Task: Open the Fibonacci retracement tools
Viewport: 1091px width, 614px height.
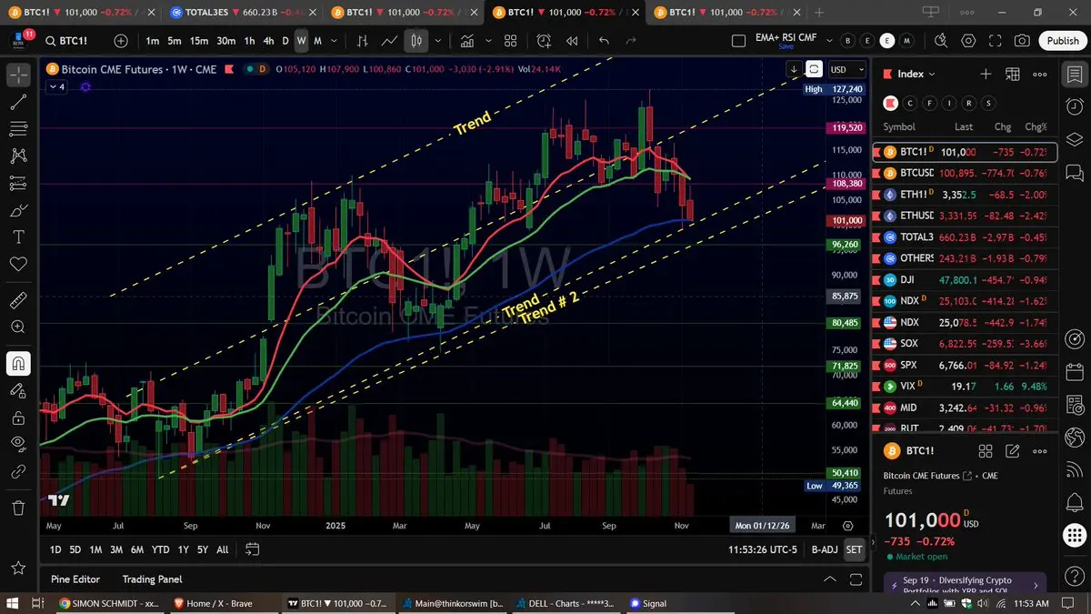Action: [x=18, y=129]
